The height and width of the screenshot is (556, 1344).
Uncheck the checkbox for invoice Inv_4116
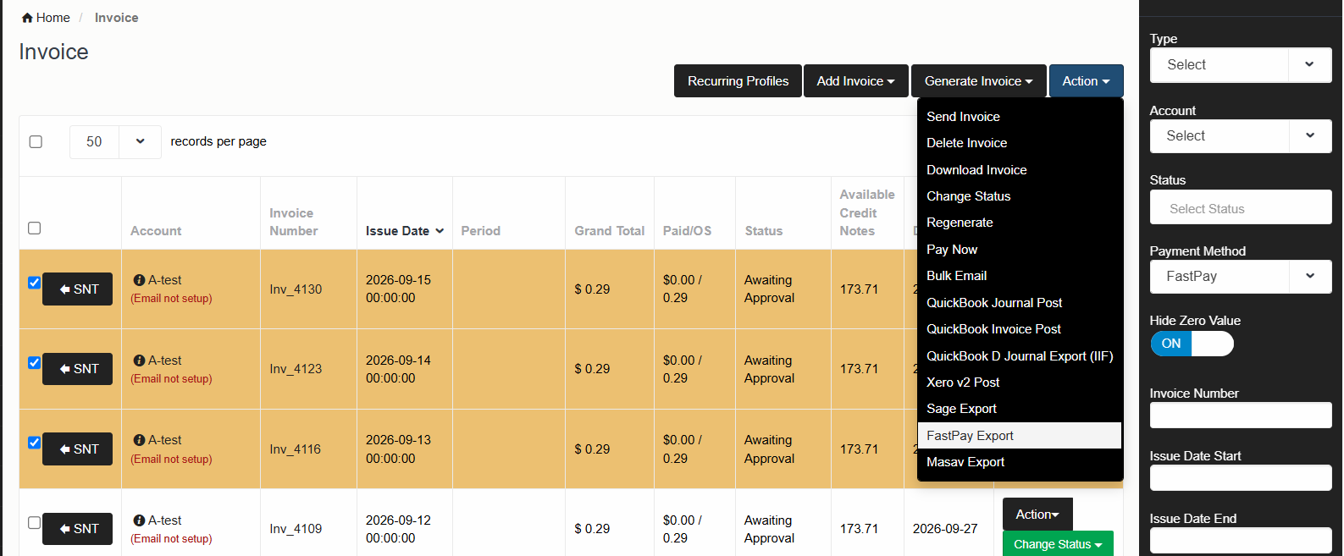pos(35,443)
